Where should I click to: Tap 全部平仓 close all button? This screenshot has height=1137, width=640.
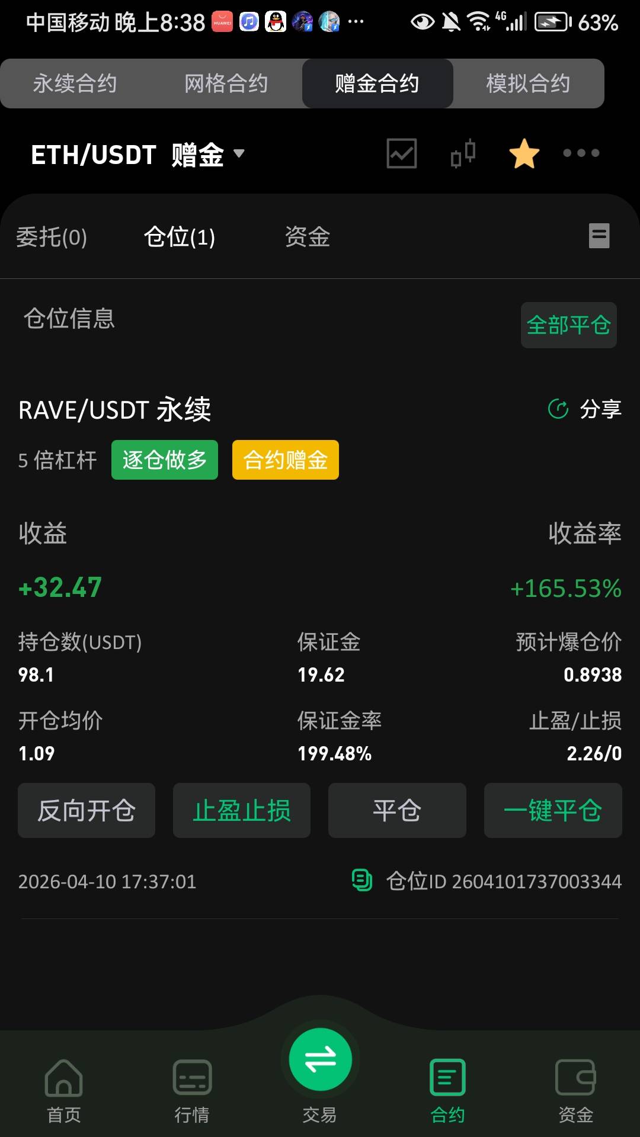point(569,325)
